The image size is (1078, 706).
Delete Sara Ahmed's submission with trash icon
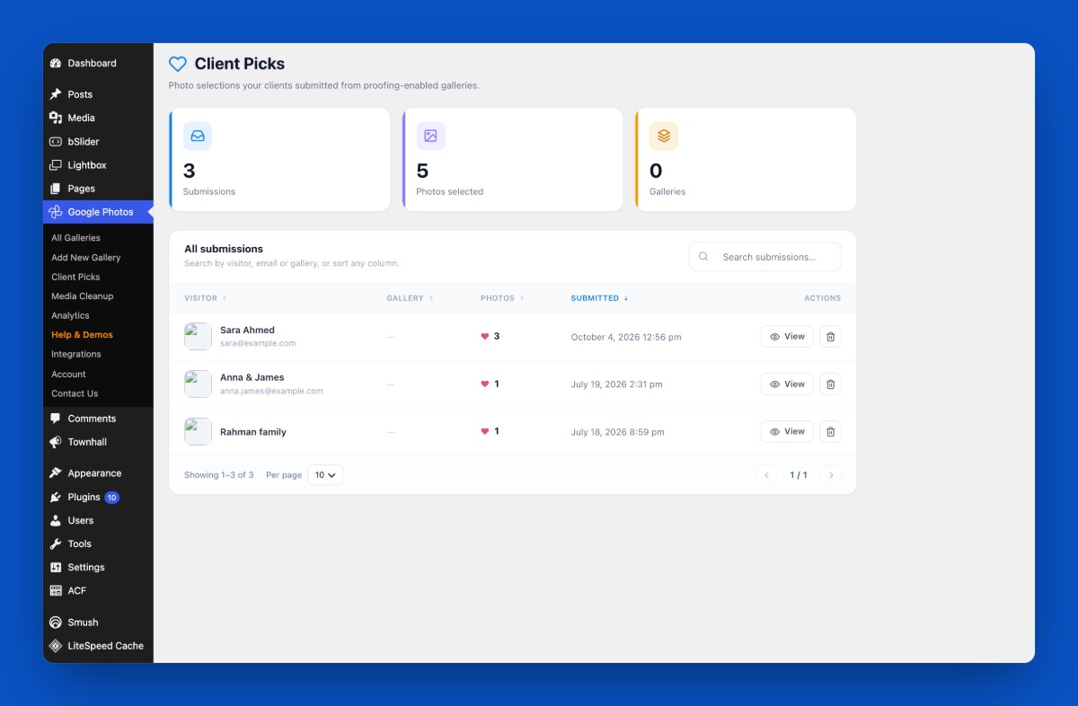coord(830,337)
